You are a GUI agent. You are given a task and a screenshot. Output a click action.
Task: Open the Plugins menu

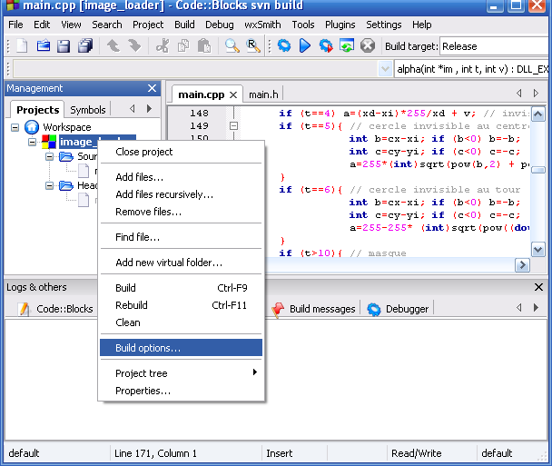click(x=340, y=25)
